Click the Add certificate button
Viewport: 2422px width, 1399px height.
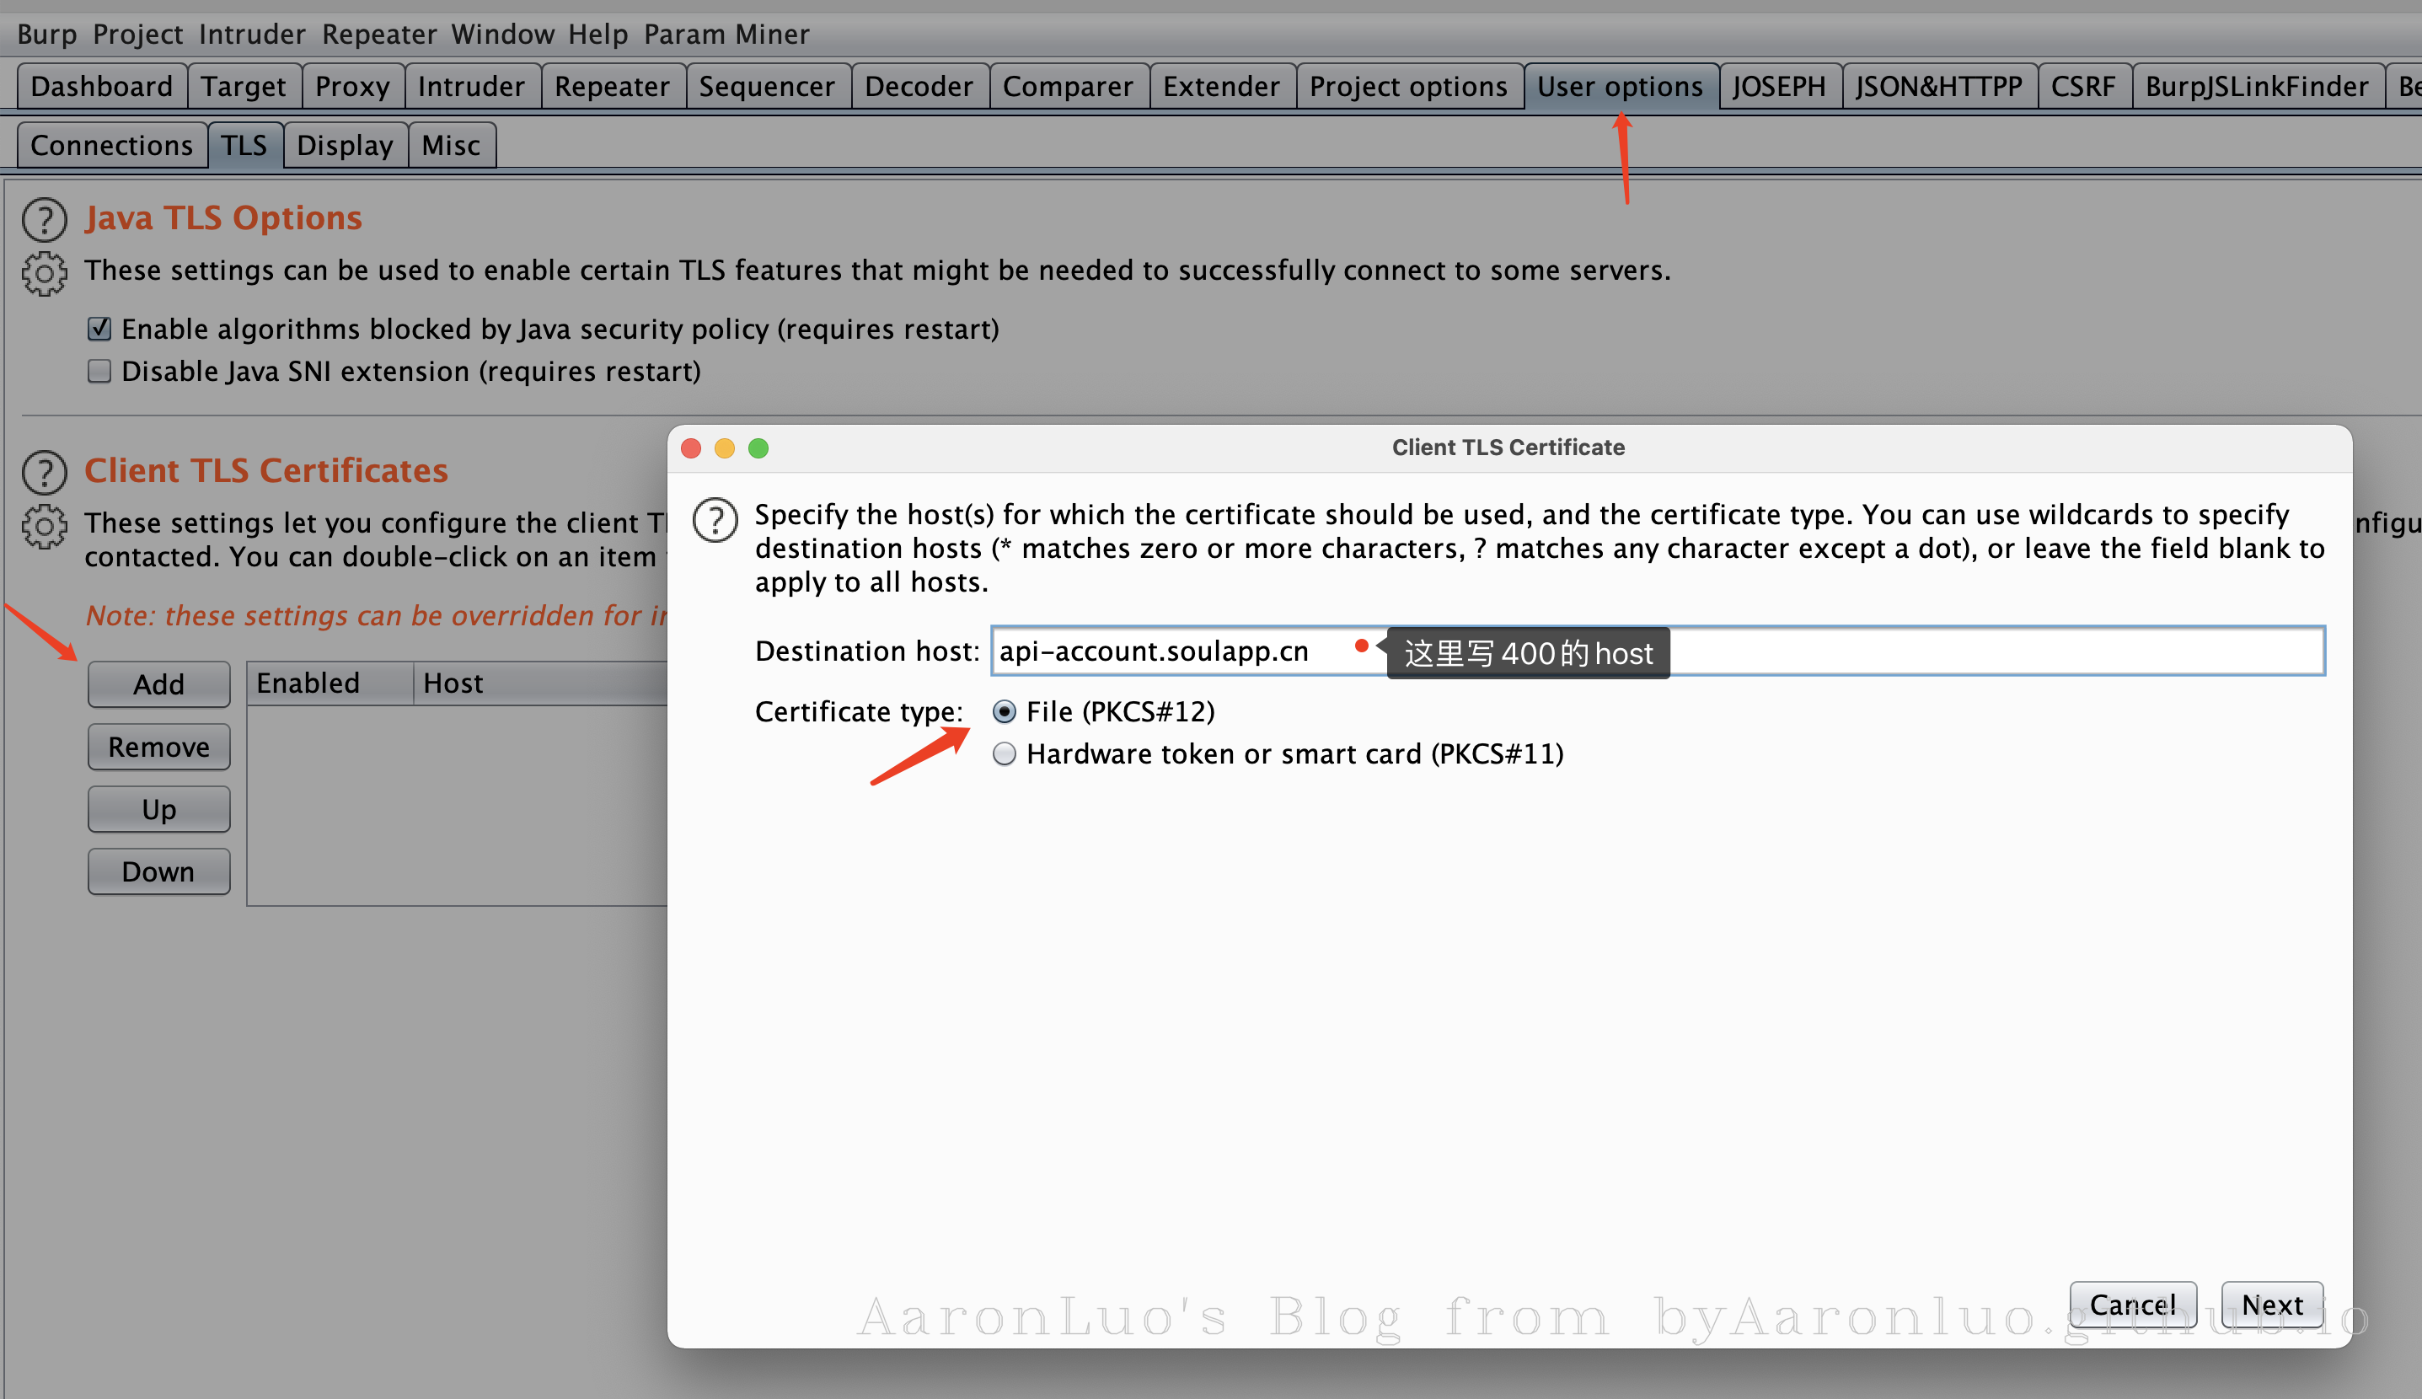158,684
